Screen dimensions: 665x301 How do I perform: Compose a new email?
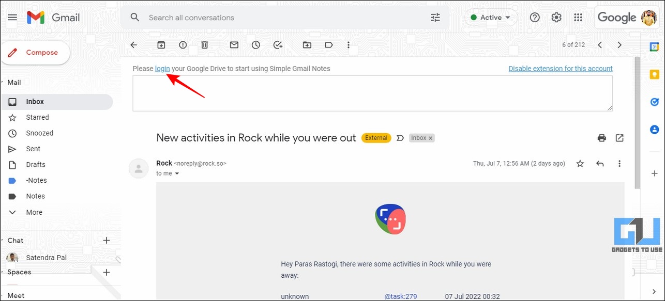35,53
